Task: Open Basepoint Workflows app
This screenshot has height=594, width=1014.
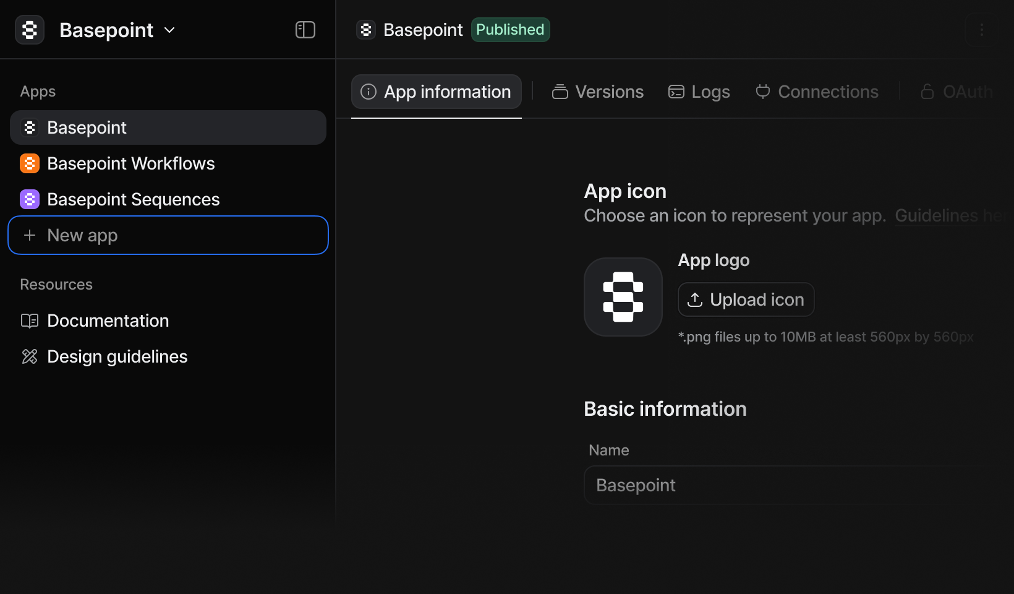Action: point(168,163)
